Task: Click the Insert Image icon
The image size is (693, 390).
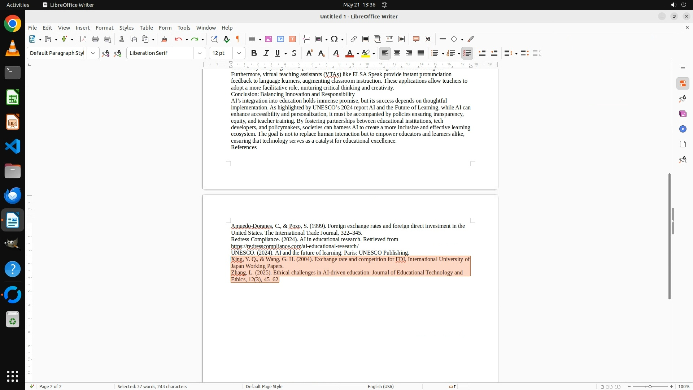Action: coord(269,39)
